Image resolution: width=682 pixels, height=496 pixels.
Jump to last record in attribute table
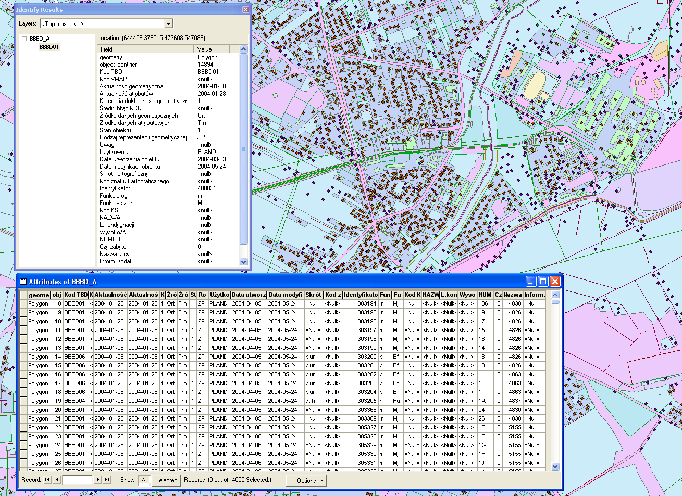107,480
